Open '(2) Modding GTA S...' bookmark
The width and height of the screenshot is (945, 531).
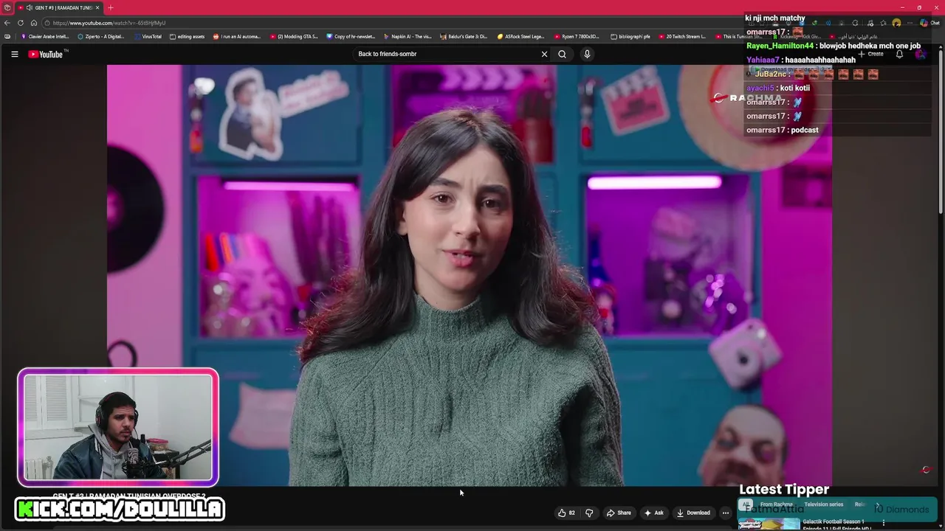(294, 36)
